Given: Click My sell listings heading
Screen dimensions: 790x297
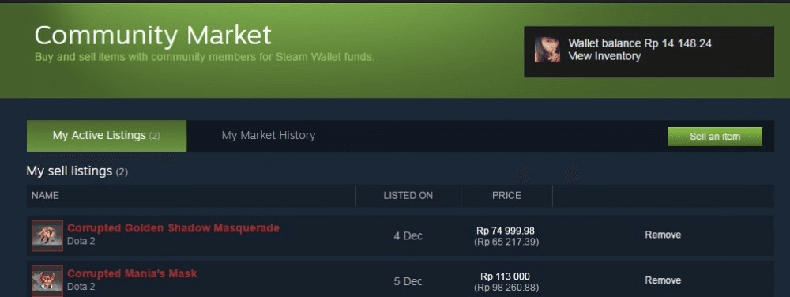Looking at the screenshot, I should coord(77,171).
